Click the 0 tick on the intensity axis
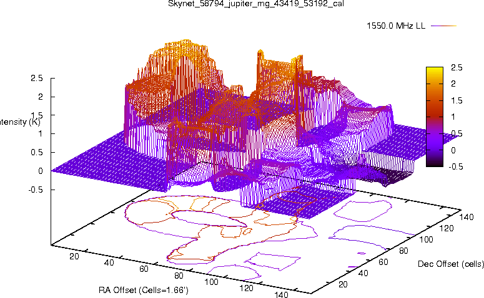 41,171
